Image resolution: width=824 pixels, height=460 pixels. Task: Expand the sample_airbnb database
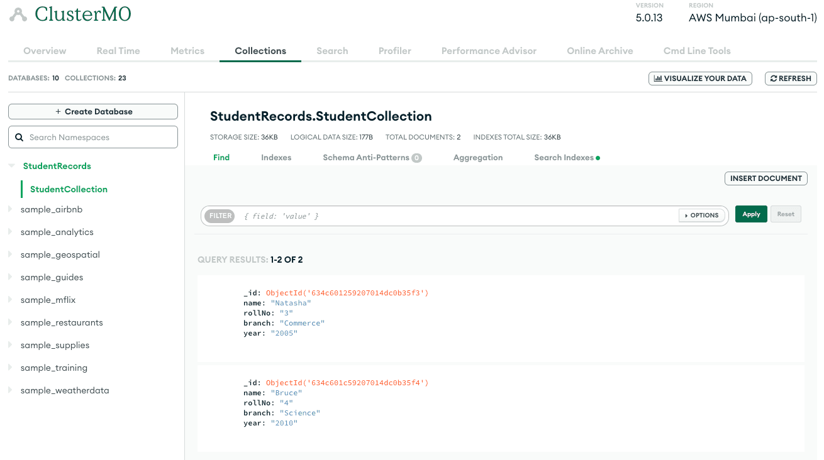[x=11, y=209]
